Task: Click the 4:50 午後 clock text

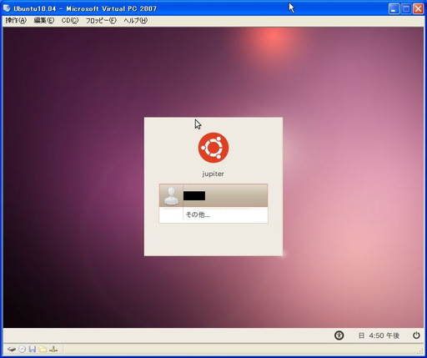Action: pos(384,335)
